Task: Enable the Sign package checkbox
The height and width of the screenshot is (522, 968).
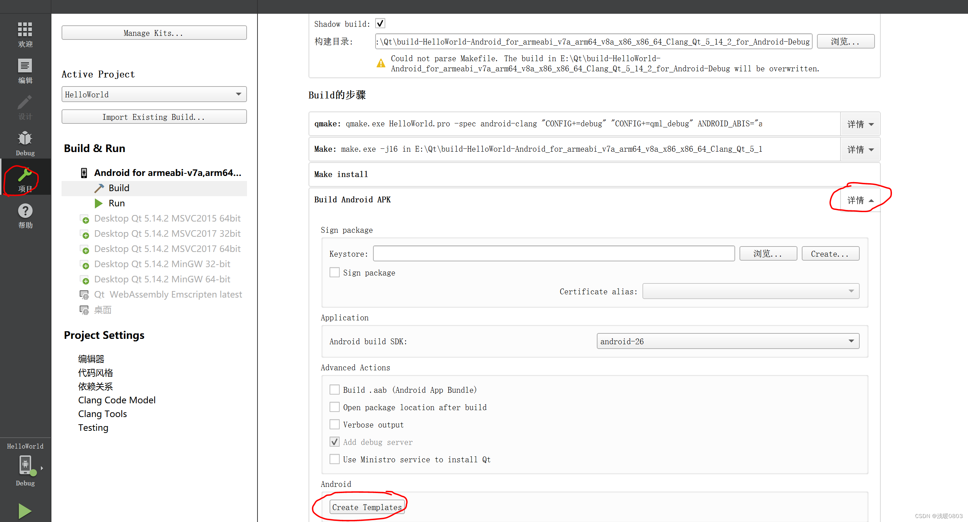Action: (334, 272)
